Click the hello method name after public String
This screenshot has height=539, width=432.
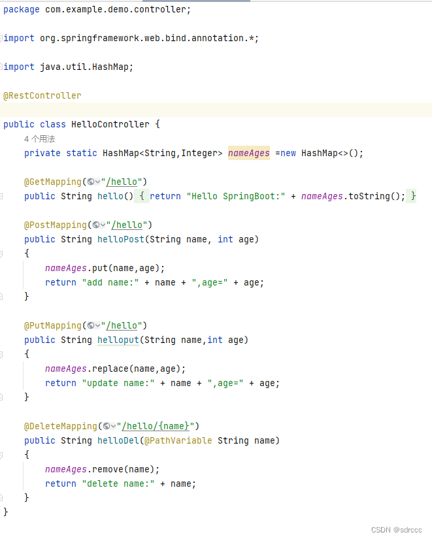click(x=110, y=196)
